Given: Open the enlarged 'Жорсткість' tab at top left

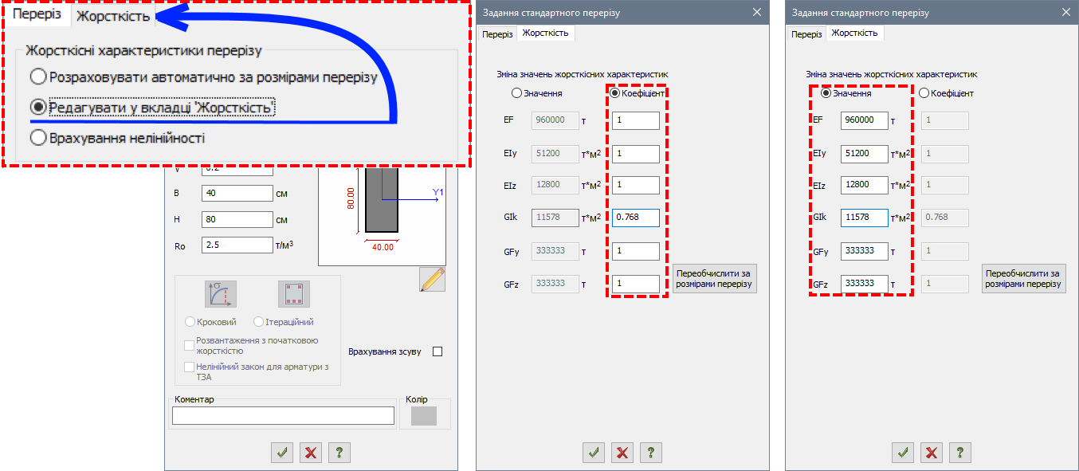Looking at the screenshot, I should click(x=112, y=16).
